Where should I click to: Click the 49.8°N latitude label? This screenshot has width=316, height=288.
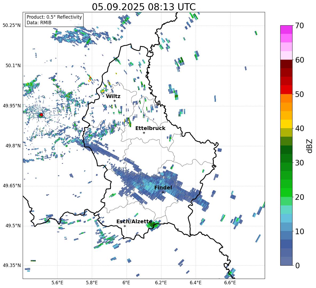(13, 146)
